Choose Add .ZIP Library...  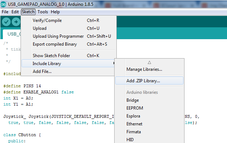(x=149, y=81)
